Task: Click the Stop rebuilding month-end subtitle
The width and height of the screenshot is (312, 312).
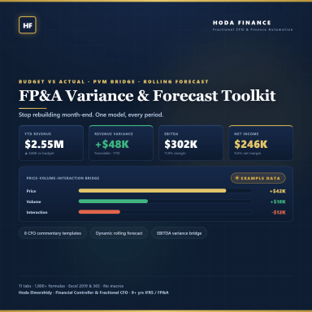Action: point(91,115)
